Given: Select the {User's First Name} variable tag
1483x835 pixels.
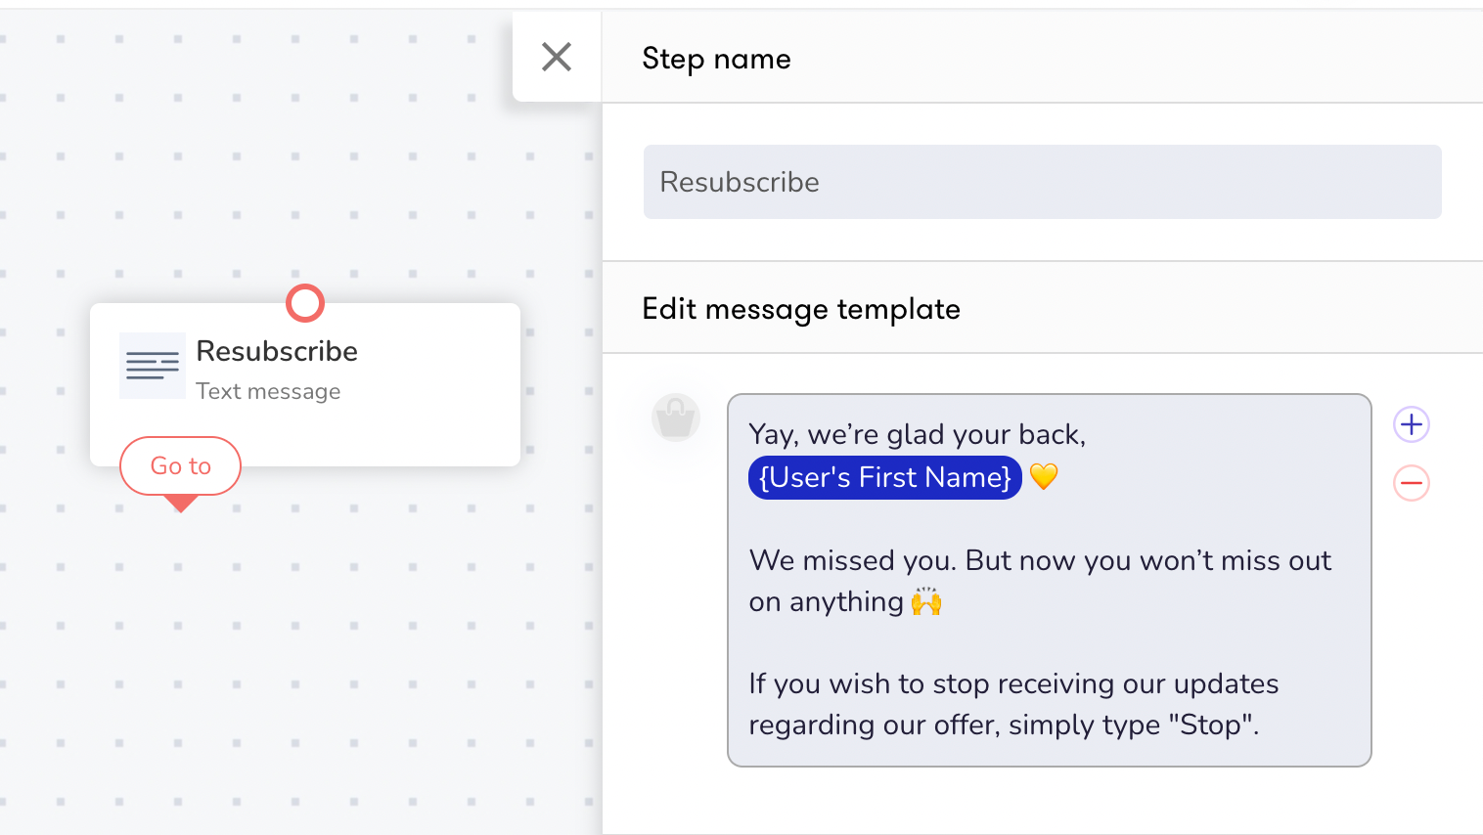Looking at the screenshot, I should 885,477.
